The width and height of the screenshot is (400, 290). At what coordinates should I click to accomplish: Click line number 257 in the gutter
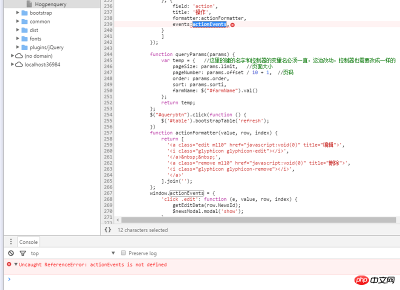(108, 132)
